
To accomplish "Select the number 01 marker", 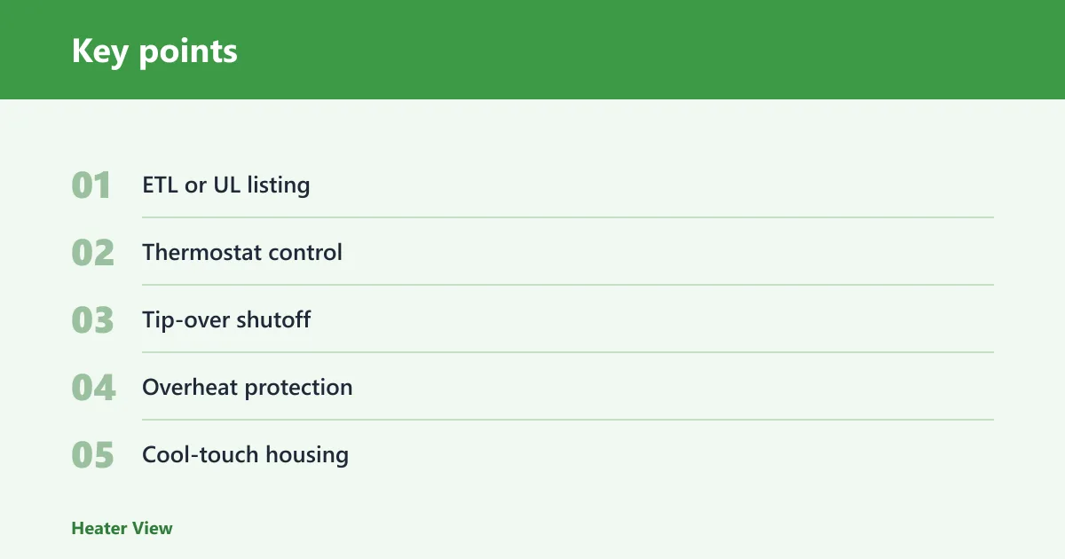I will tap(91, 185).
